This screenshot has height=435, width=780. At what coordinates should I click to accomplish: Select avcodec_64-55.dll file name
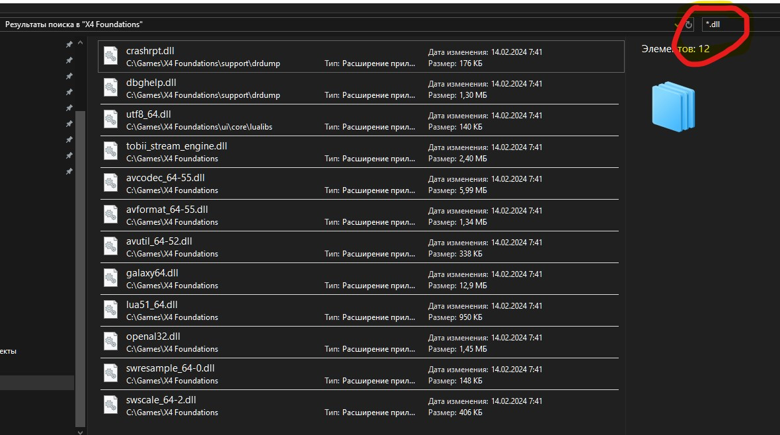pos(165,178)
